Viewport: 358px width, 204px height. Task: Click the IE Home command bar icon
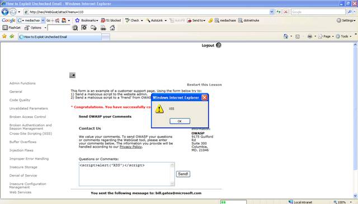tap(286, 36)
